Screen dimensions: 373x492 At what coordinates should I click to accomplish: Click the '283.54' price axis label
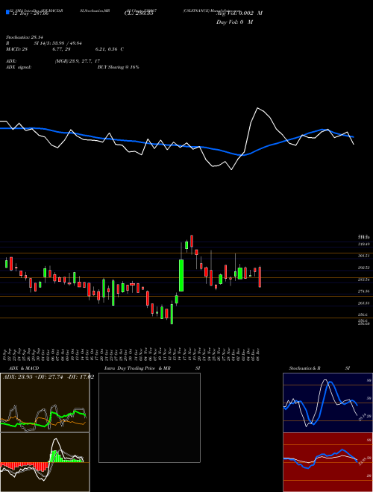364,280
